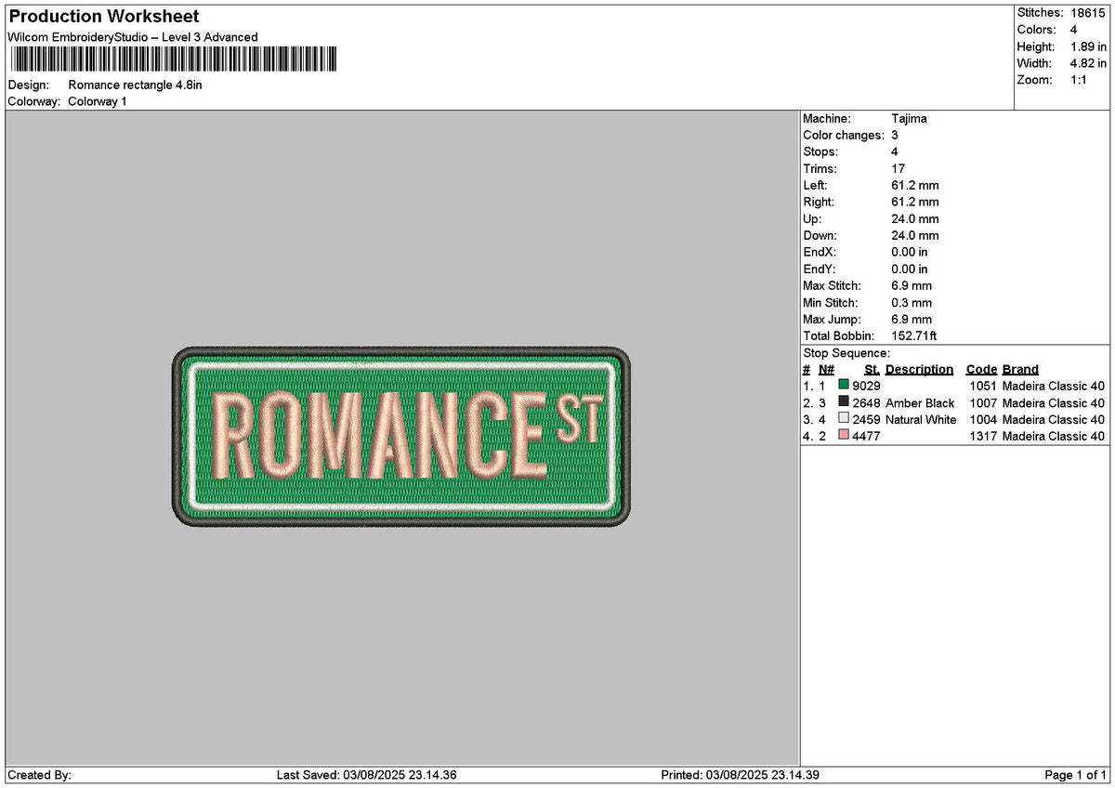Select the green thread swatch for stop 9029
The height and width of the screenshot is (788, 1115).
coord(844,385)
